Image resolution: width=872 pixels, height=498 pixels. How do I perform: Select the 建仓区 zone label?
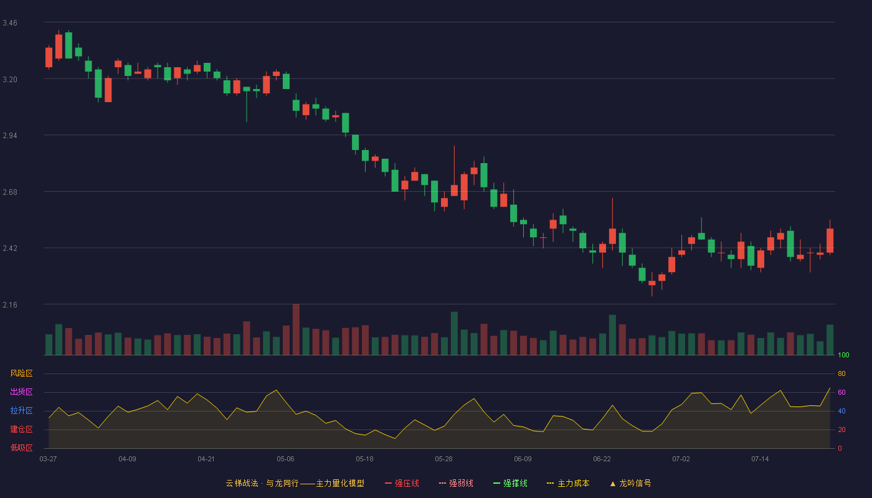point(21,430)
